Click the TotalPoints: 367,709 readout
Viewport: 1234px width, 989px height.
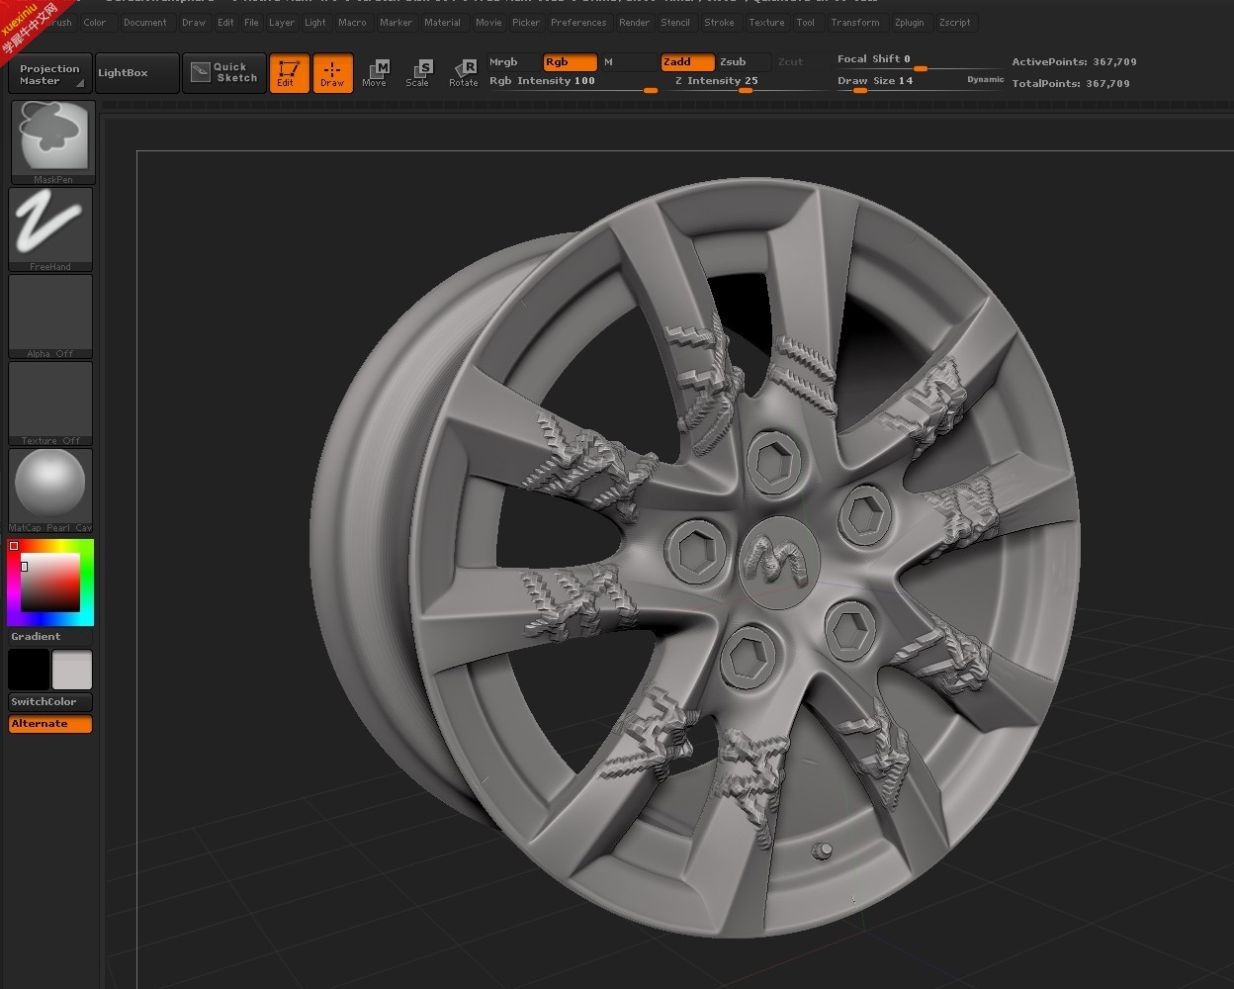click(1071, 84)
